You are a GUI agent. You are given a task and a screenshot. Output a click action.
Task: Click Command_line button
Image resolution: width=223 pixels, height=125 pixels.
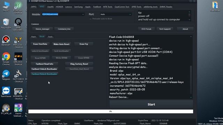click(x=64, y=29)
